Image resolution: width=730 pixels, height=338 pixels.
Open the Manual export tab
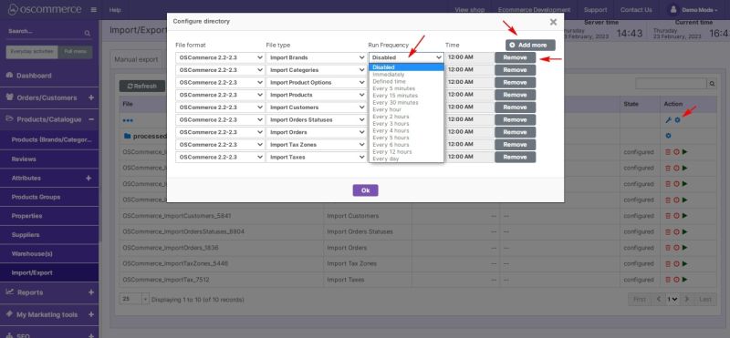(136, 59)
